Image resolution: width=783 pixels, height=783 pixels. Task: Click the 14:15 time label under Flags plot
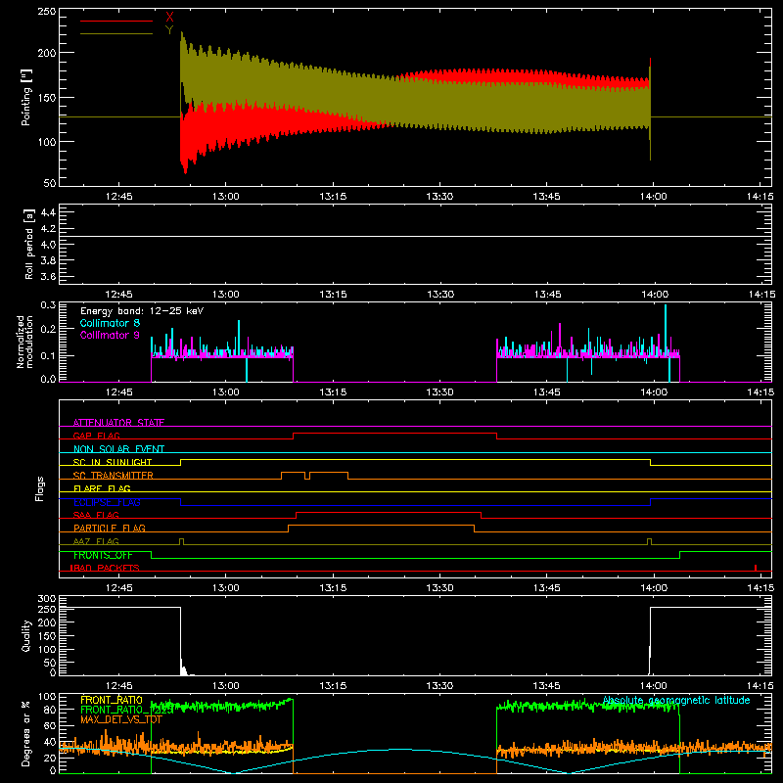(760, 588)
